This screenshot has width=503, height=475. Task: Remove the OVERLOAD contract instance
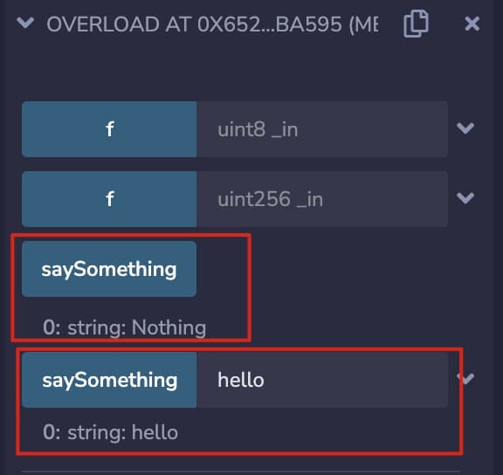tap(472, 24)
